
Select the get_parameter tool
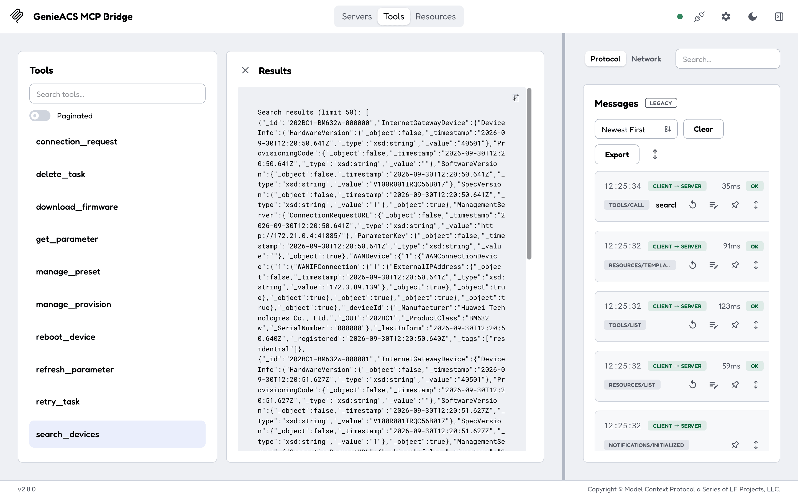point(117,239)
